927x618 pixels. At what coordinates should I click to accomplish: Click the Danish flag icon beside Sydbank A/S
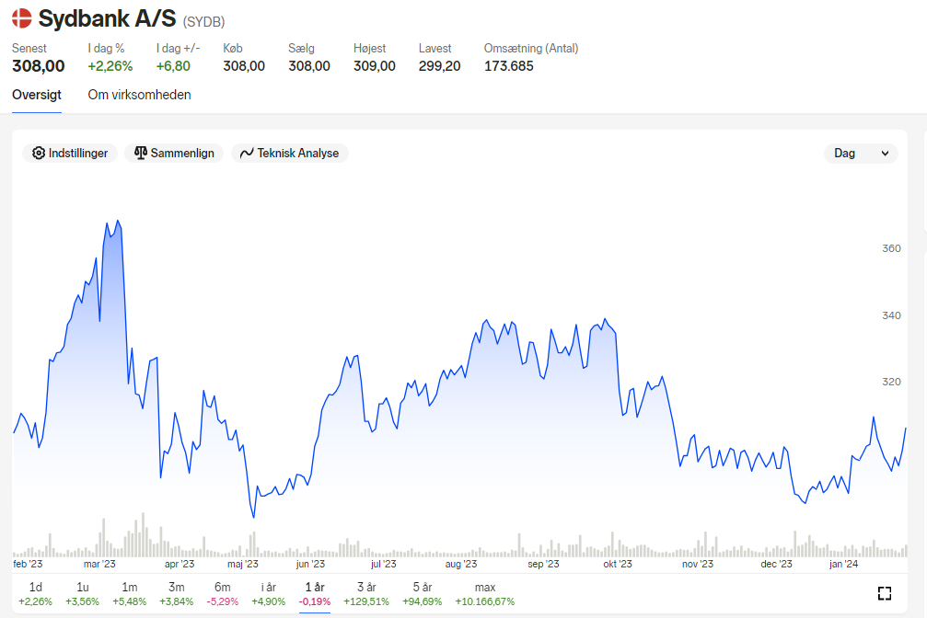[x=22, y=18]
